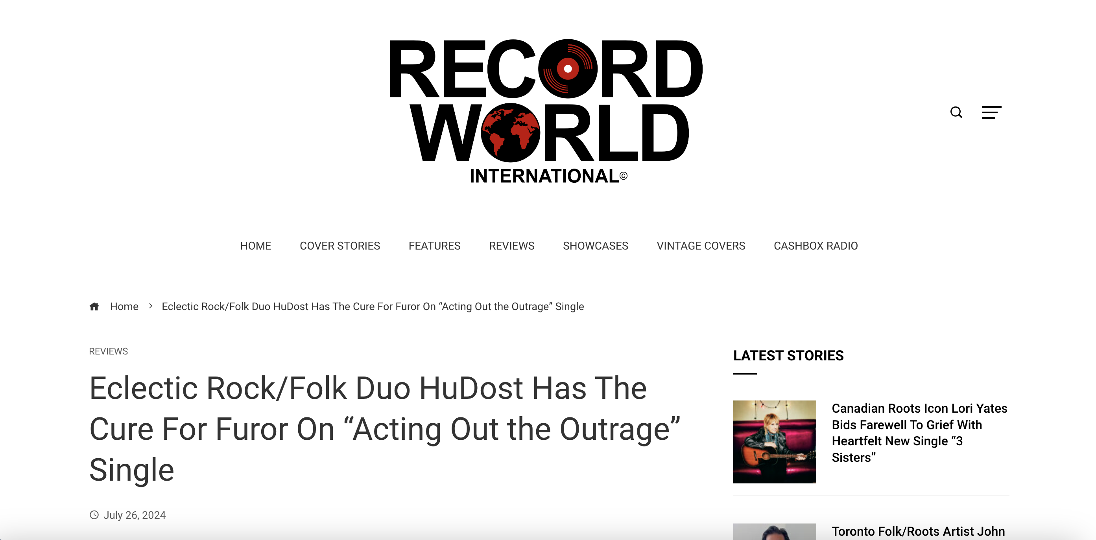Select REVIEWS in the top navigation
Image resolution: width=1096 pixels, height=540 pixels.
tap(511, 246)
